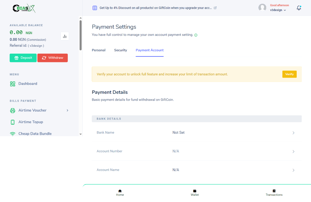Screen dimensions: 311x202
Task: Expand the Airtime Voucher submenu chevron
Action: (x=67, y=110)
